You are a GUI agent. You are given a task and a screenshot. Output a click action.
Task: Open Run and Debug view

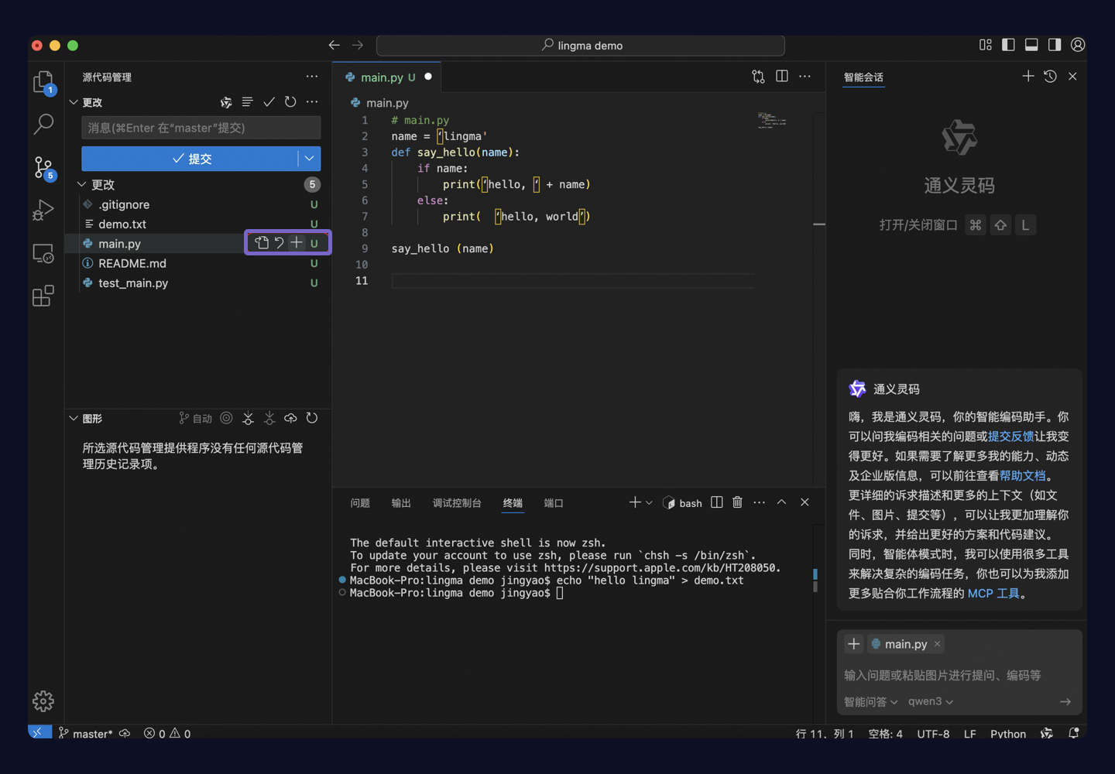(x=43, y=210)
